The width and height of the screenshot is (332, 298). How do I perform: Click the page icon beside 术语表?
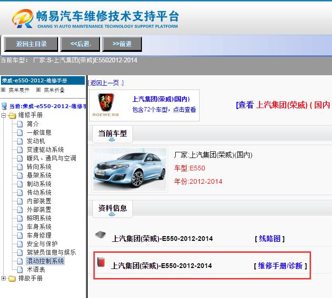click(20, 269)
